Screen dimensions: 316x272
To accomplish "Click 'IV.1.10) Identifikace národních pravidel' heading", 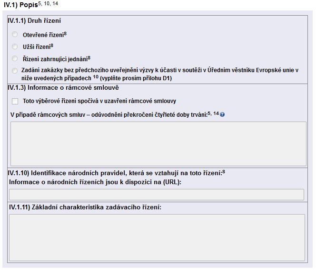I will coord(116,173).
